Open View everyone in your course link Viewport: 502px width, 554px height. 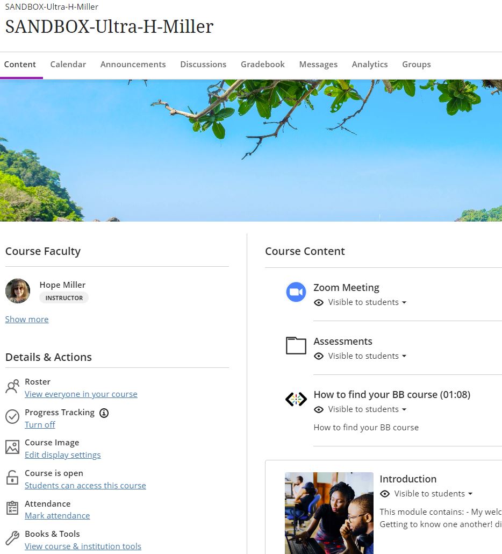pyautogui.click(x=81, y=394)
